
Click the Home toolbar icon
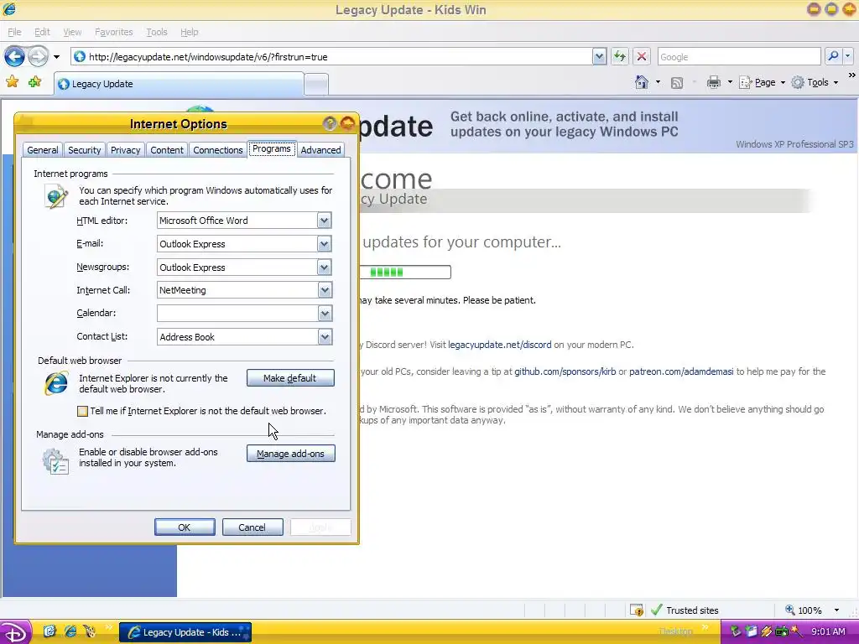[642, 82]
